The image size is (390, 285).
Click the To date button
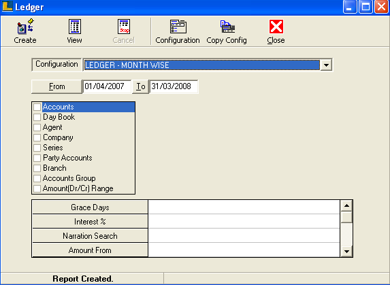[x=140, y=86]
